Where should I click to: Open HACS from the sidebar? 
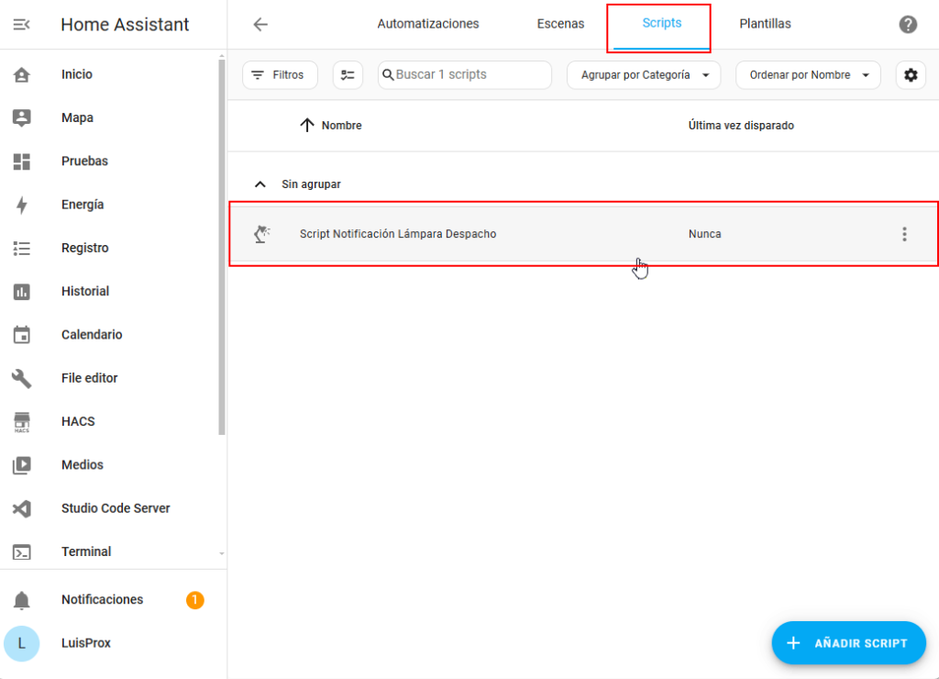[x=78, y=421]
